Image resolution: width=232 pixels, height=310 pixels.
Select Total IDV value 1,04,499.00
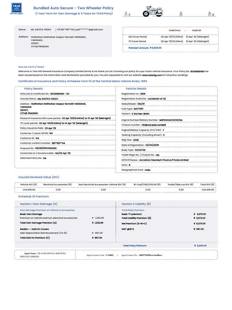point(208,190)
